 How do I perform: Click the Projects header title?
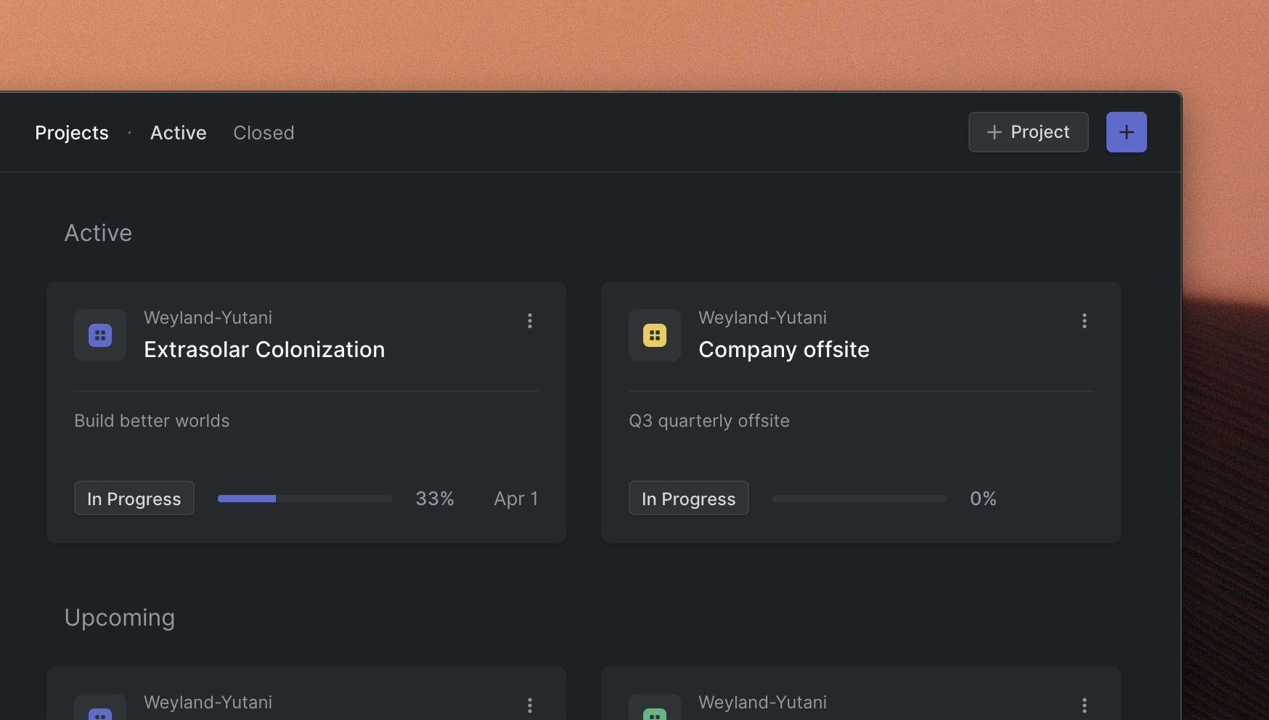72,133
